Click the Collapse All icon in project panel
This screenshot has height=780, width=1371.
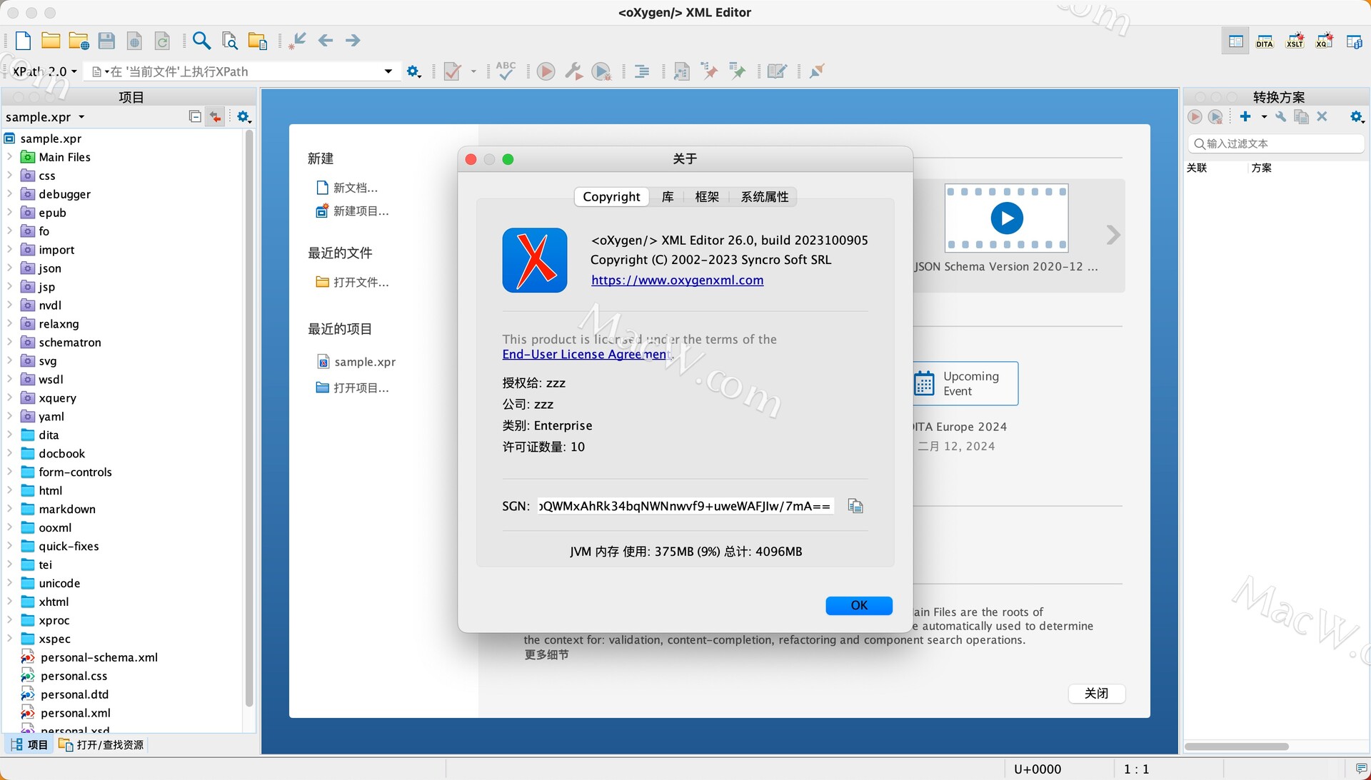tap(194, 116)
